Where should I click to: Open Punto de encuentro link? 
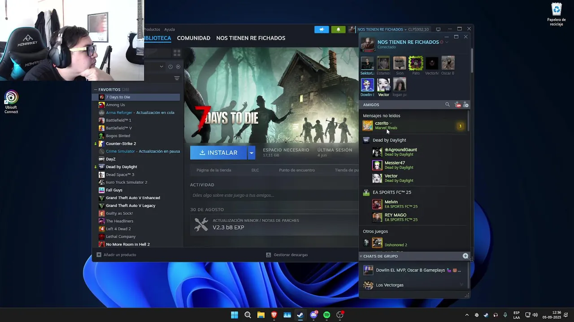297,170
